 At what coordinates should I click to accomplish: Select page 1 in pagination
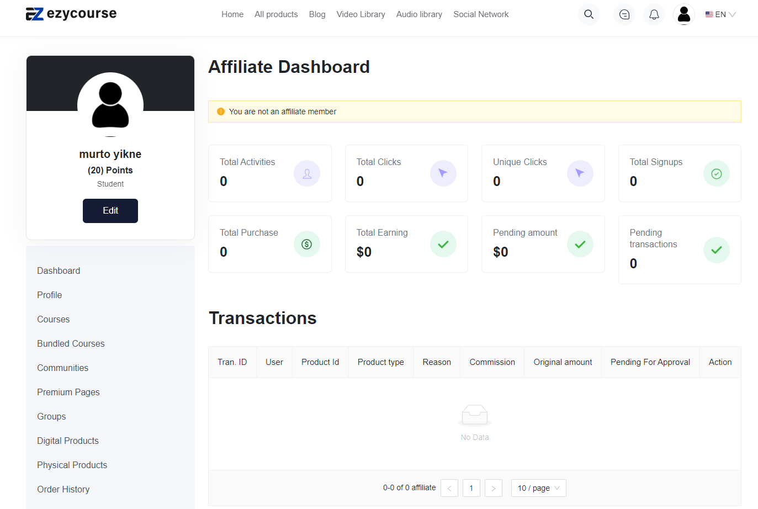point(471,488)
